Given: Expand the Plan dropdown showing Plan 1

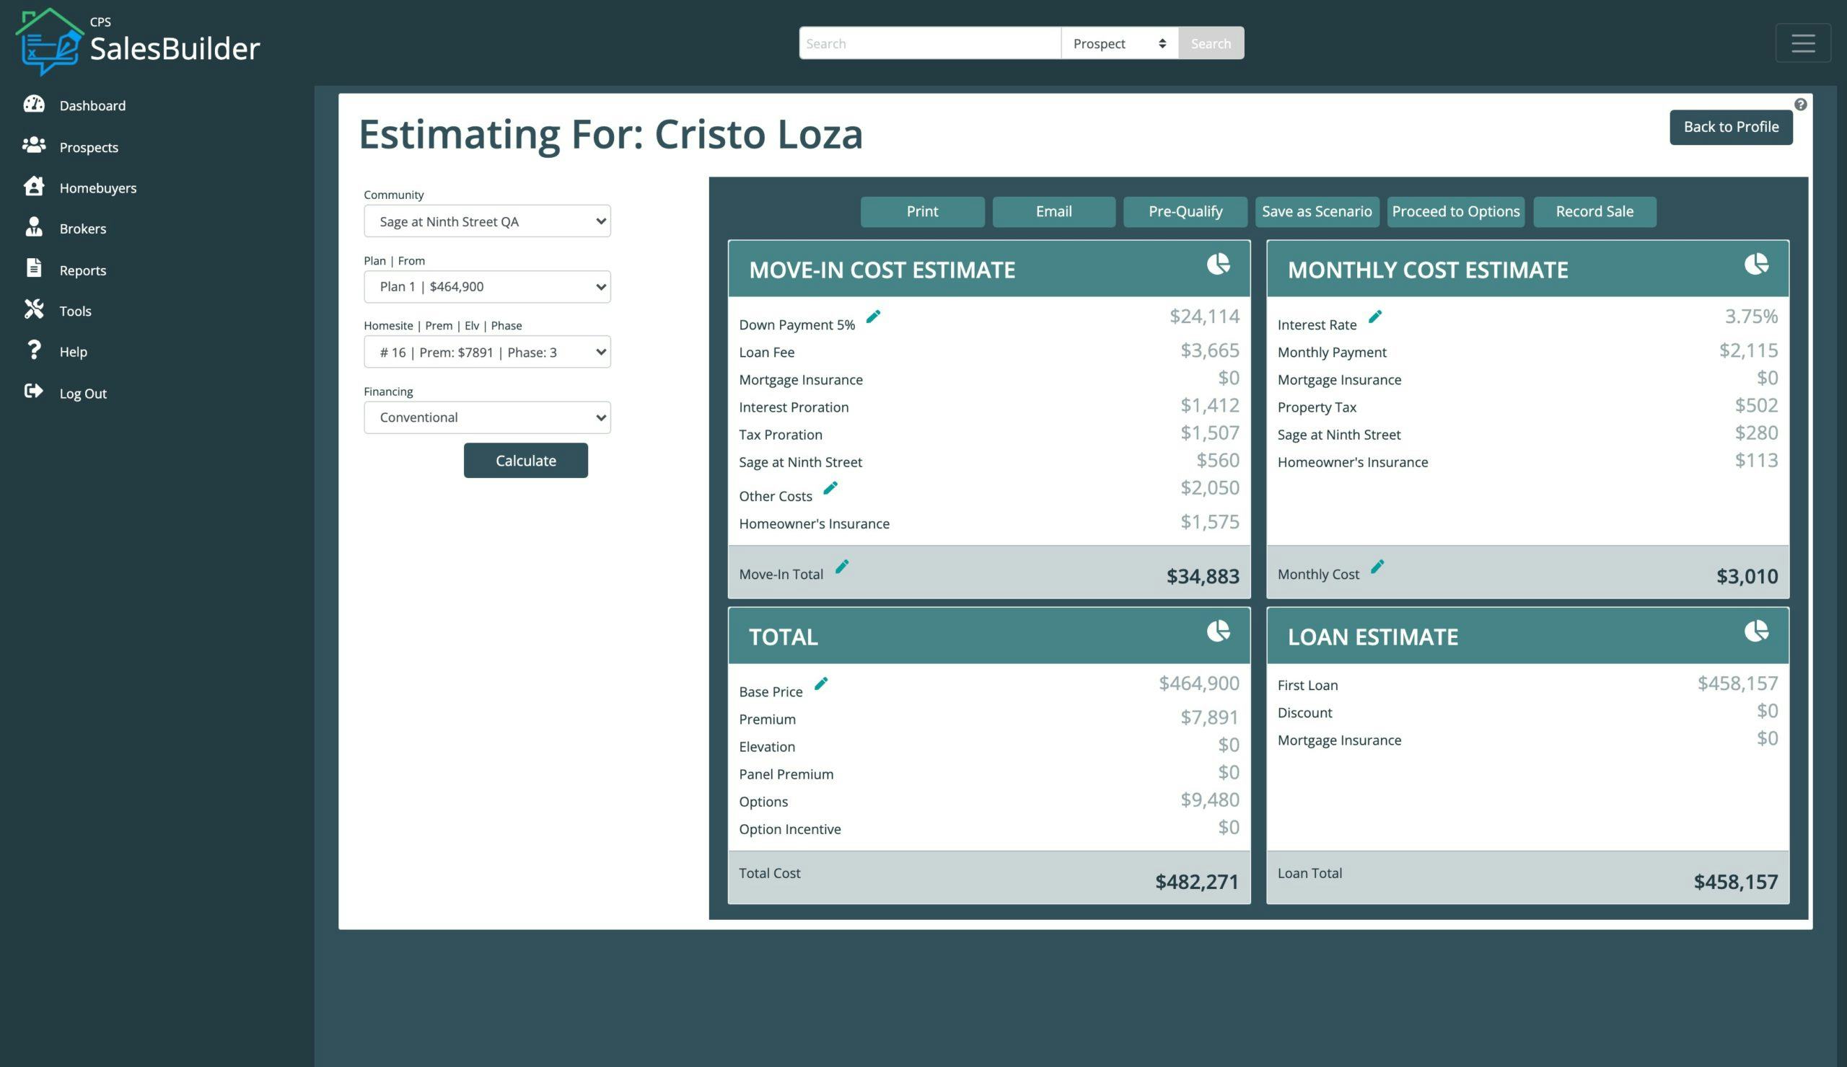Looking at the screenshot, I should (487, 286).
